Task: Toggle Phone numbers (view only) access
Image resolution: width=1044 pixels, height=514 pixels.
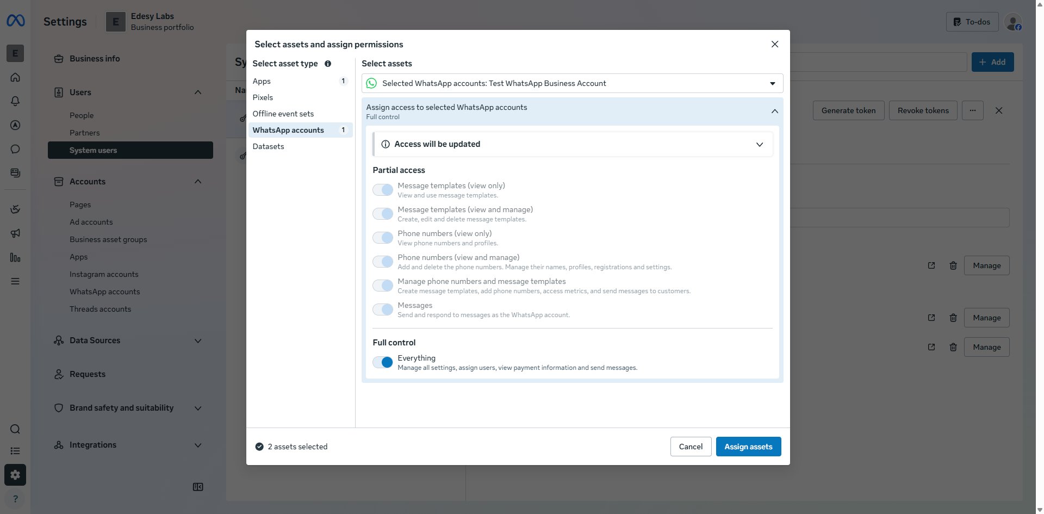Action: (x=383, y=238)
